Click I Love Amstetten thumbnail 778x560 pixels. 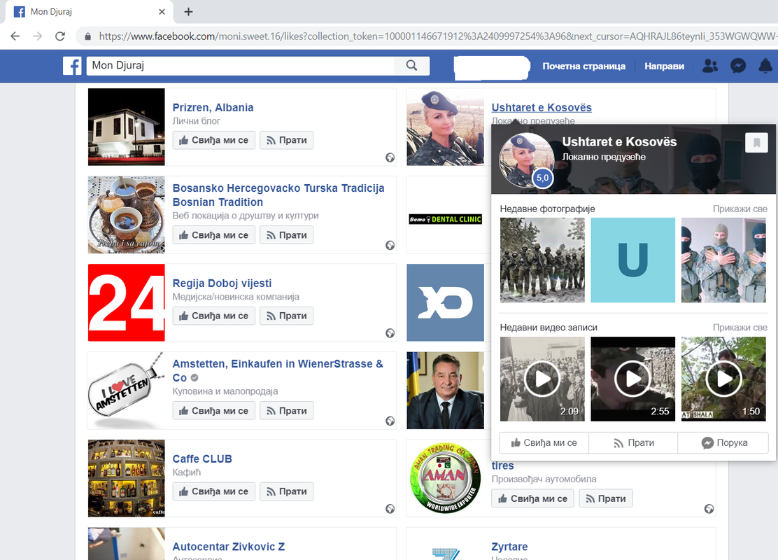point(126,391)
